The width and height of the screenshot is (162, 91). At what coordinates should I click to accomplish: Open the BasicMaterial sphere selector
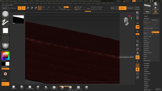point(5,47)
